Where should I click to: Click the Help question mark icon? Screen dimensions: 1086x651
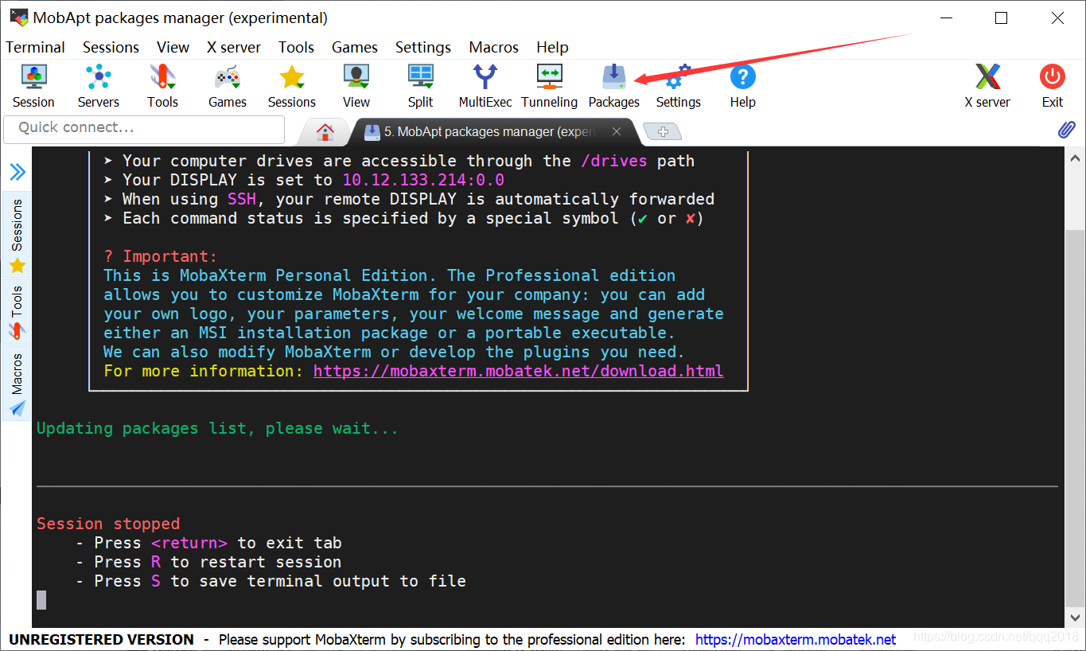click(x=742, y=86)
